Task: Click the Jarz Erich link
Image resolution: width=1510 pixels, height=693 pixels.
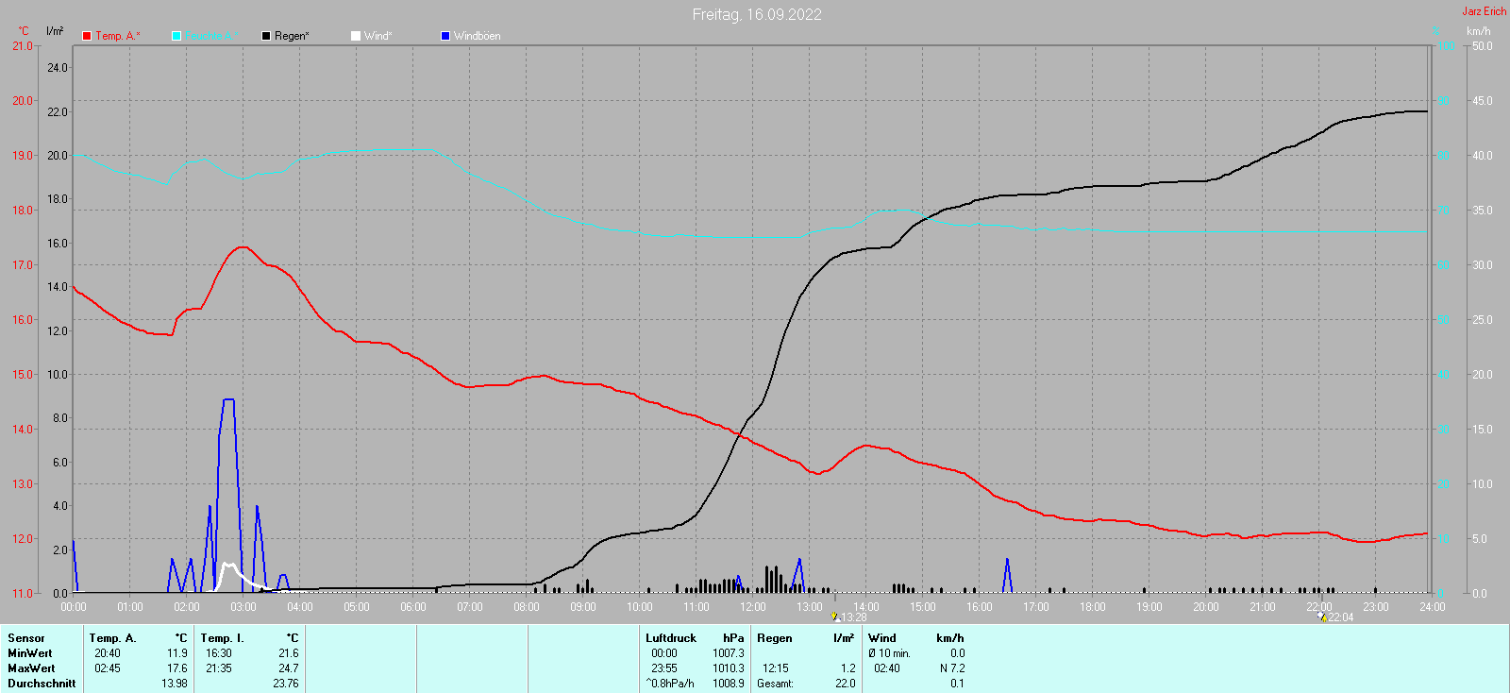Action: (x=1484, y=11)
